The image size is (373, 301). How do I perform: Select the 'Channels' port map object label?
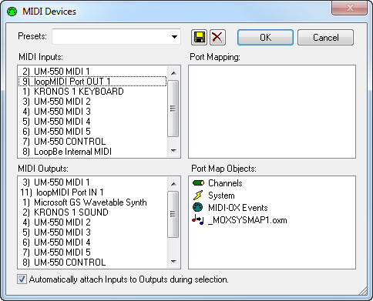[225, 183]
